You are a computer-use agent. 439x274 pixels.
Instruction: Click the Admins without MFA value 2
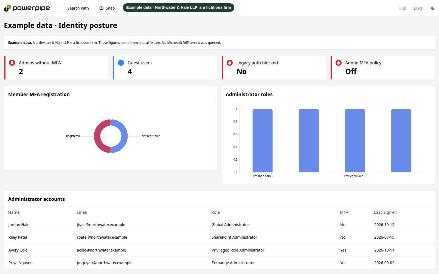pyautogui.click(x=21, y=72)
